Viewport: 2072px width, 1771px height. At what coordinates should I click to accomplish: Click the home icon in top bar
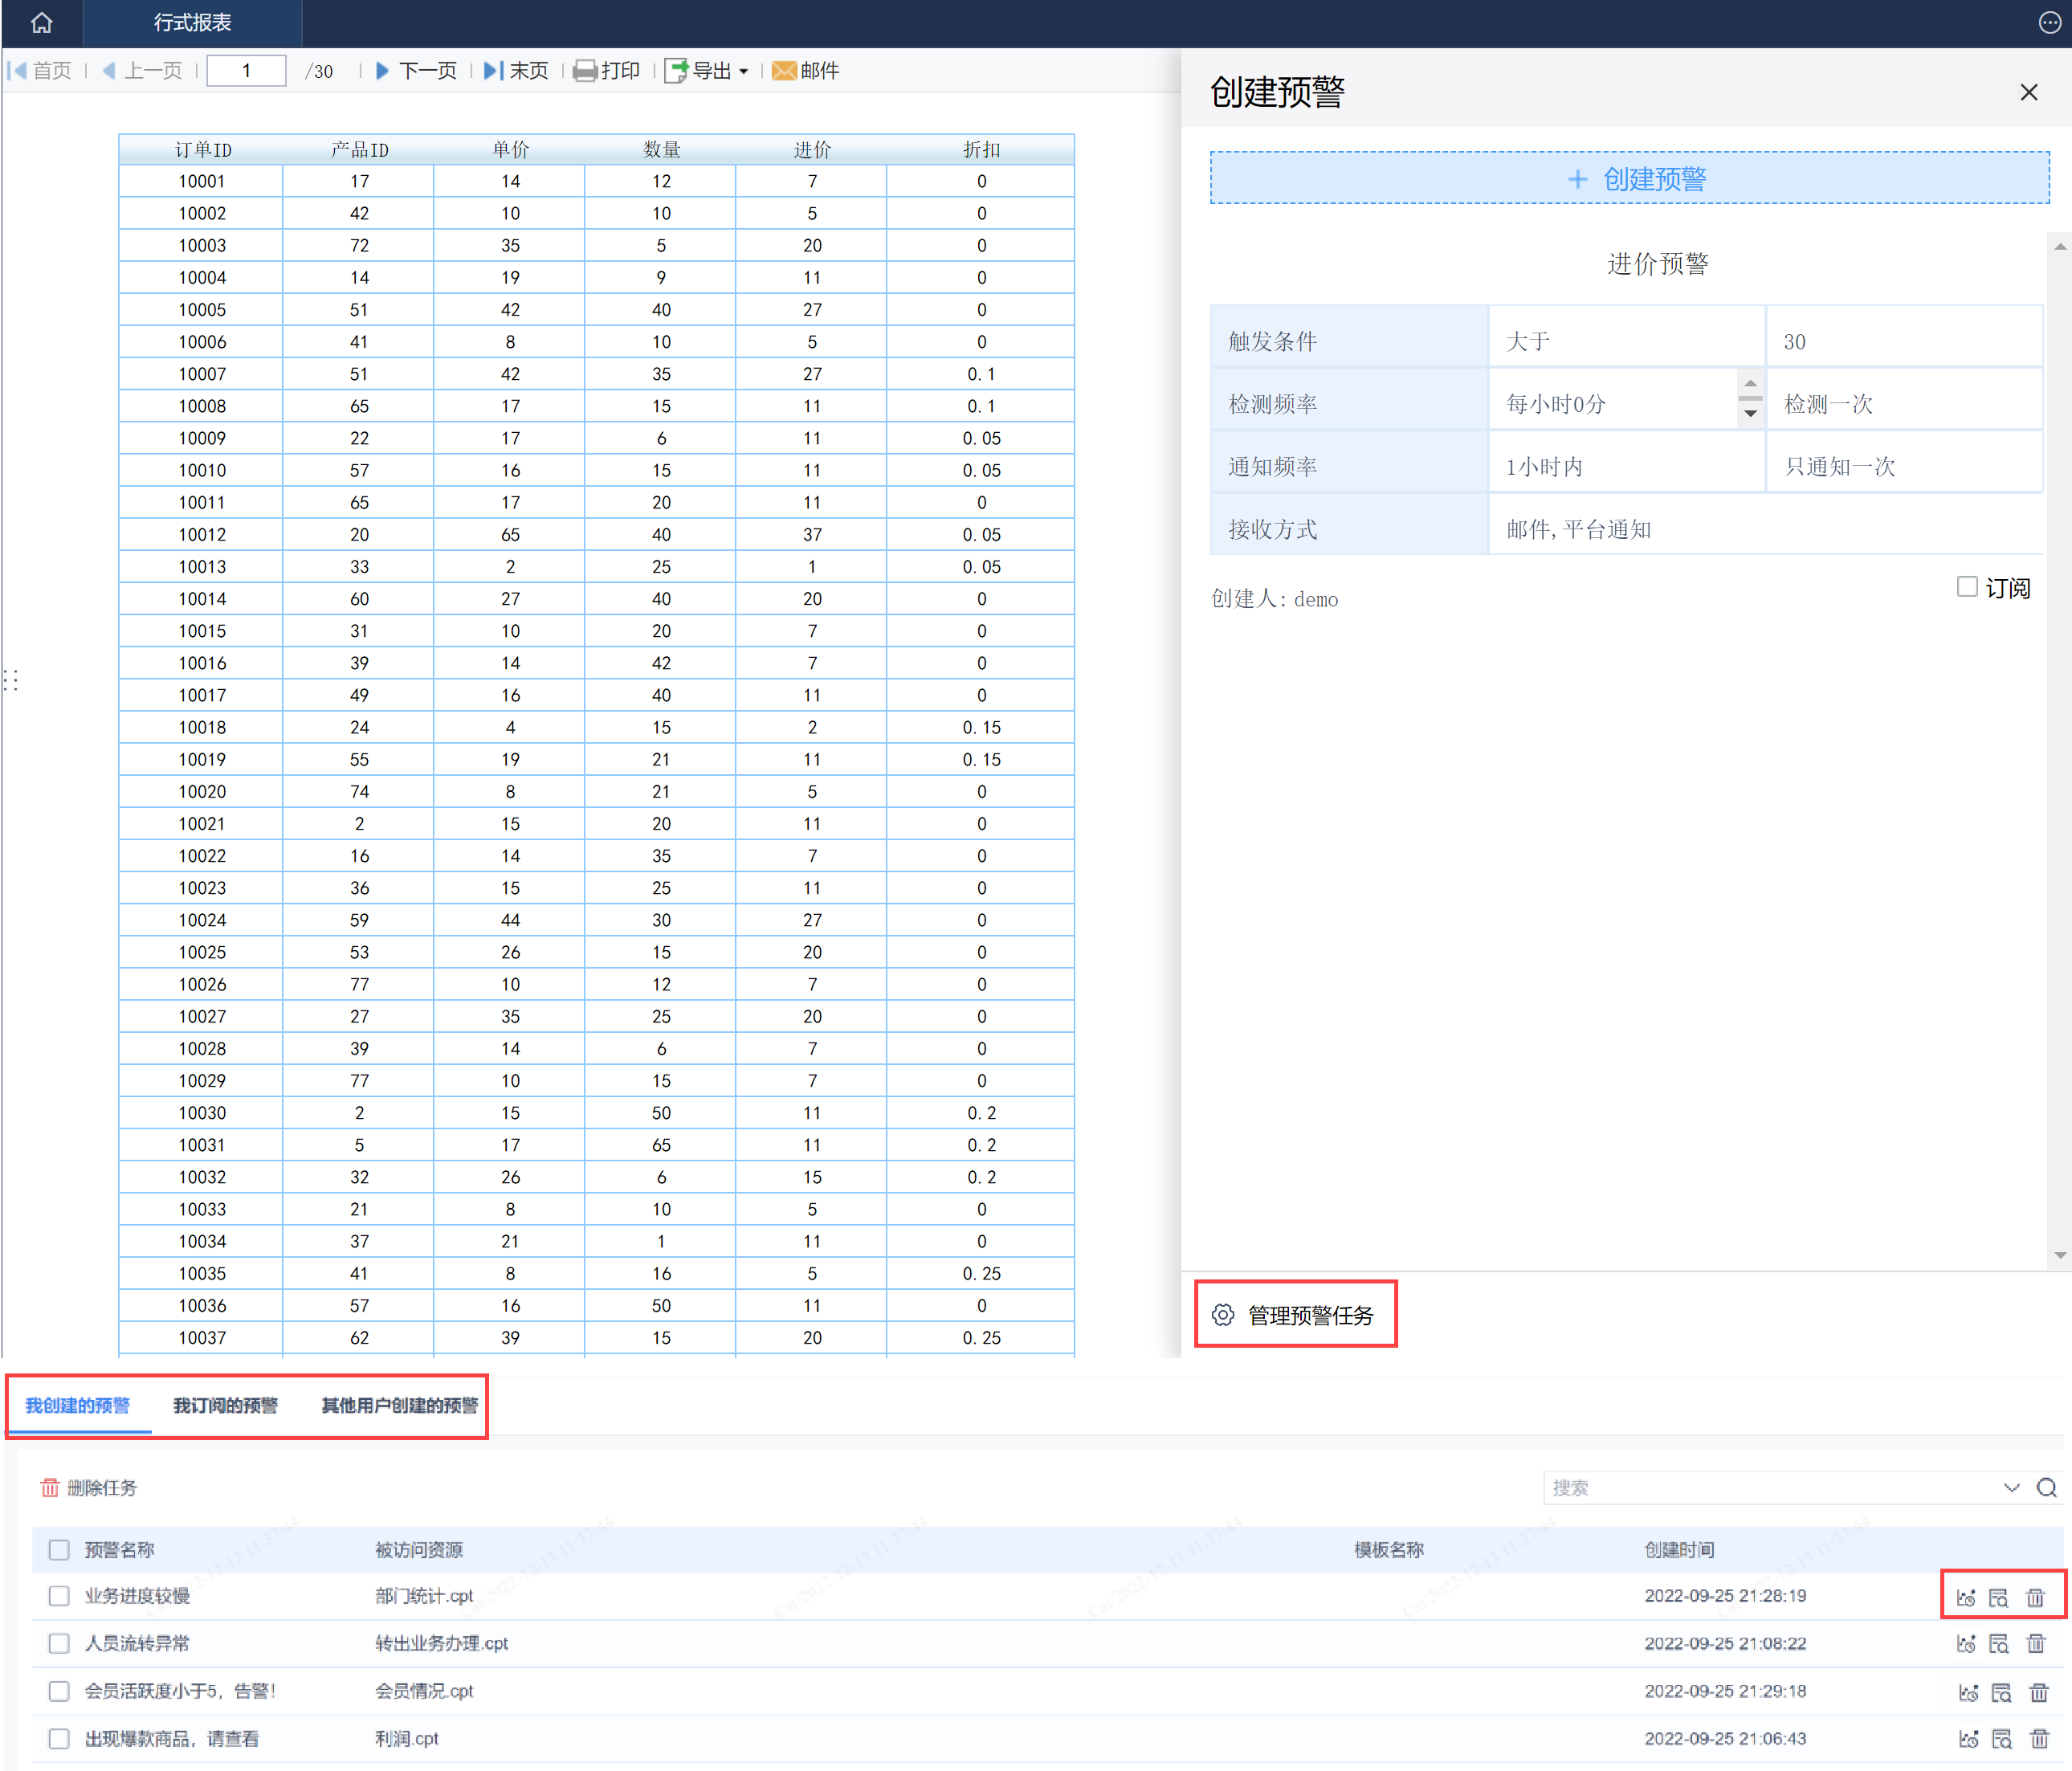pyautogui.click(x=41, y=22)
